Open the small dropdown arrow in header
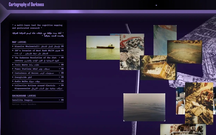Screen dimensions: 216x135 156,5
